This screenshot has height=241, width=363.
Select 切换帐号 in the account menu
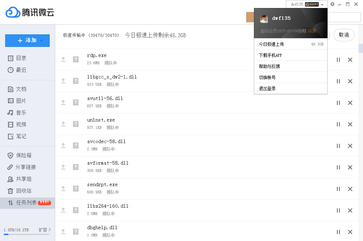click(290, 77)
